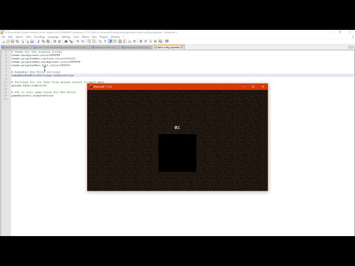355x266 pixels.
Task: Open a file using the toolbar folder icon
Action: tap(8, 42)
